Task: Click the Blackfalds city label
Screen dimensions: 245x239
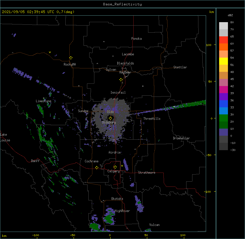Action: point(125,63)
